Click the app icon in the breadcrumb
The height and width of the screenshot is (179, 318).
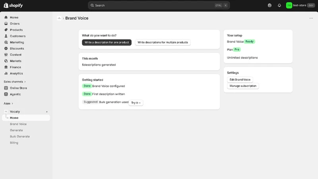click(x=59, y=18)
